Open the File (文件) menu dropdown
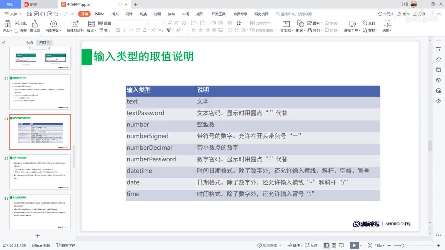The height and width of the screenshot is (250, 445). [13, 14]
